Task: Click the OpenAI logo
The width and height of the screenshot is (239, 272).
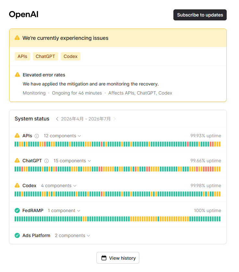Action: (24, 14)
